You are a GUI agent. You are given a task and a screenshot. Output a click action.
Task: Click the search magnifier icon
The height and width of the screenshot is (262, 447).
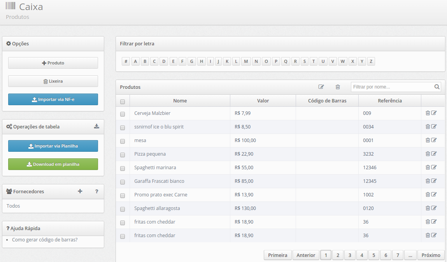[x=437, y=87]
